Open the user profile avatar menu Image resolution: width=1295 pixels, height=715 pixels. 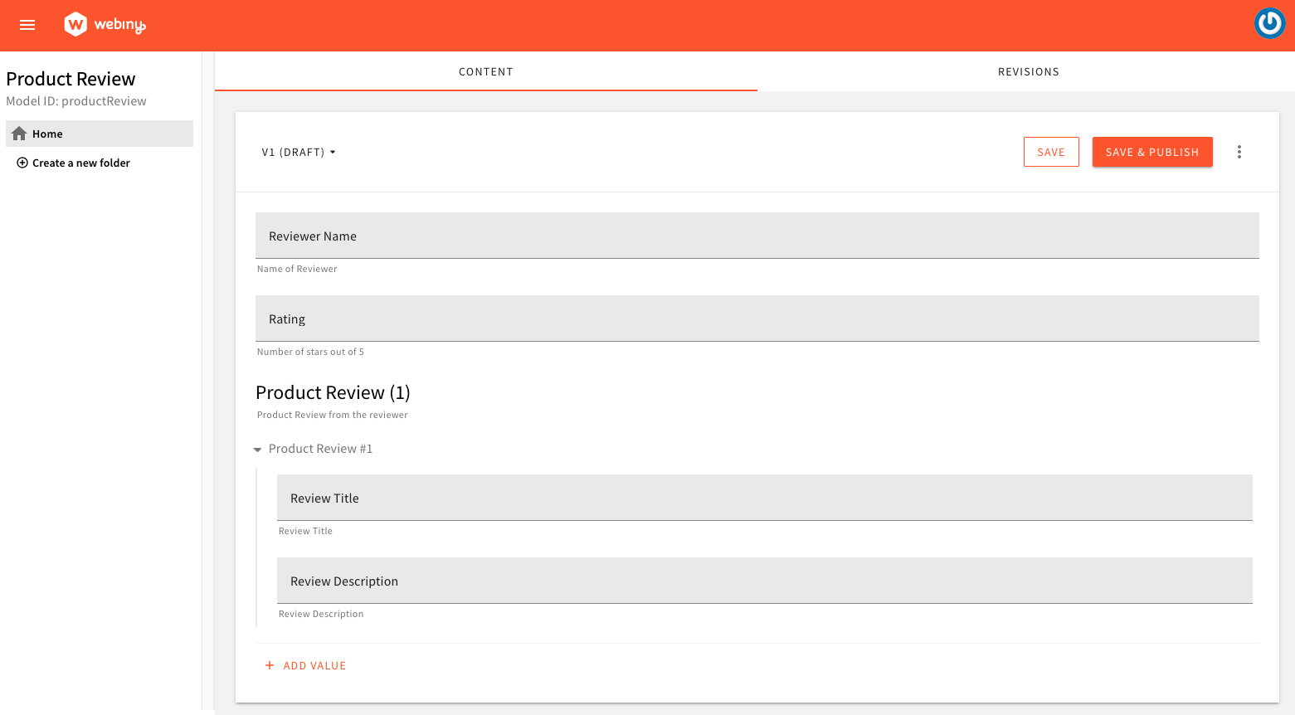click(x=1269, y=24)
